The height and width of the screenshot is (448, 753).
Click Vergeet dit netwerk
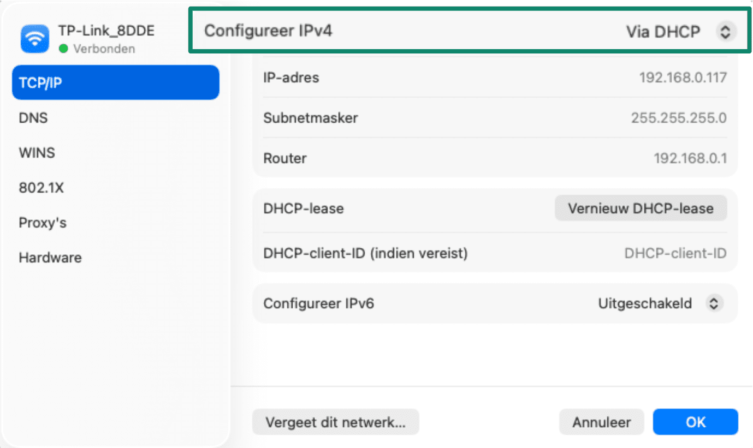tap(335, 422)
